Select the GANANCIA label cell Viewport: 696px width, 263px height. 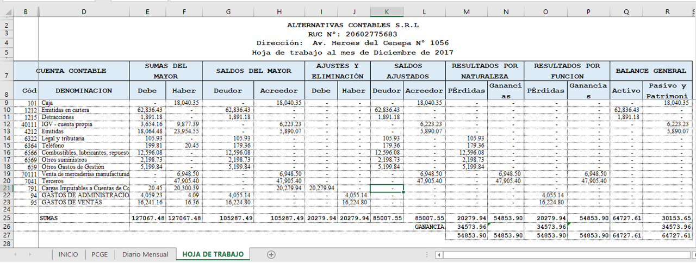[x=430, y=226]
